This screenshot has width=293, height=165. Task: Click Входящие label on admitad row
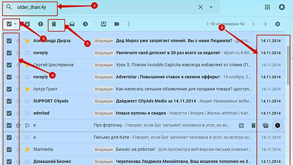click(x=104, y=113)
